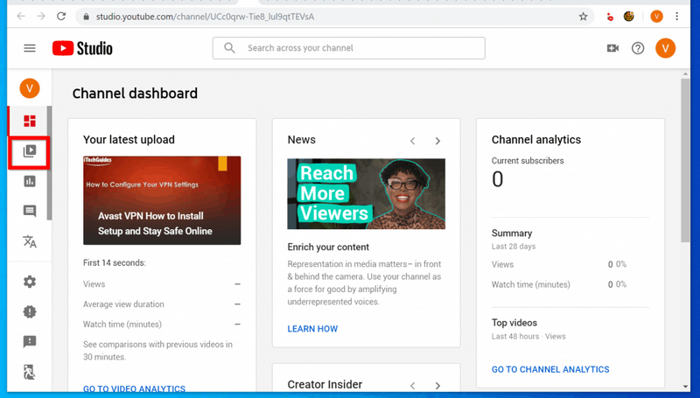Click the 'Current subscribers' label
Image resolution: width=700 pixels, height=398 pixels.
[x=528, y=161]
